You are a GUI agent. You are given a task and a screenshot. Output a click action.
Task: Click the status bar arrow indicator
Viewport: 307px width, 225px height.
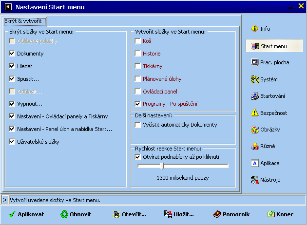click(x=5, y=200)
